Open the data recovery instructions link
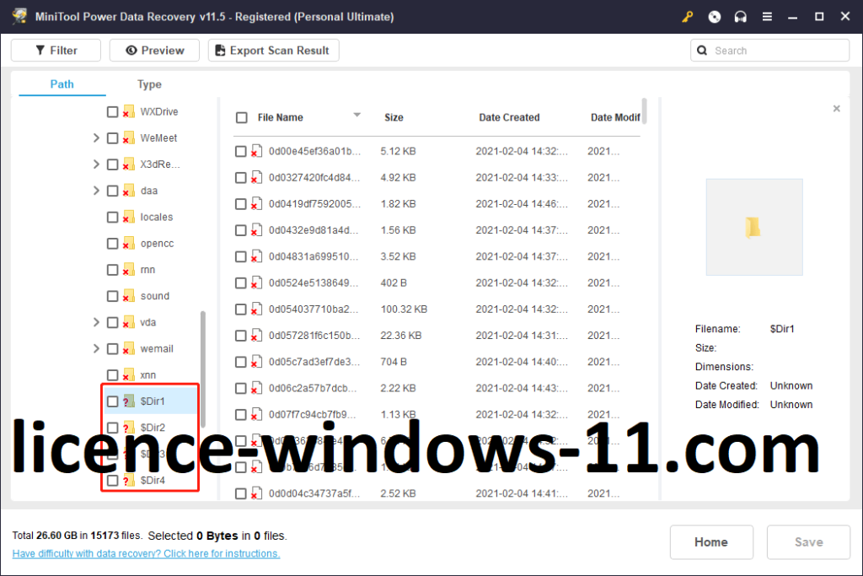The image size is (863, 576). 146,554
